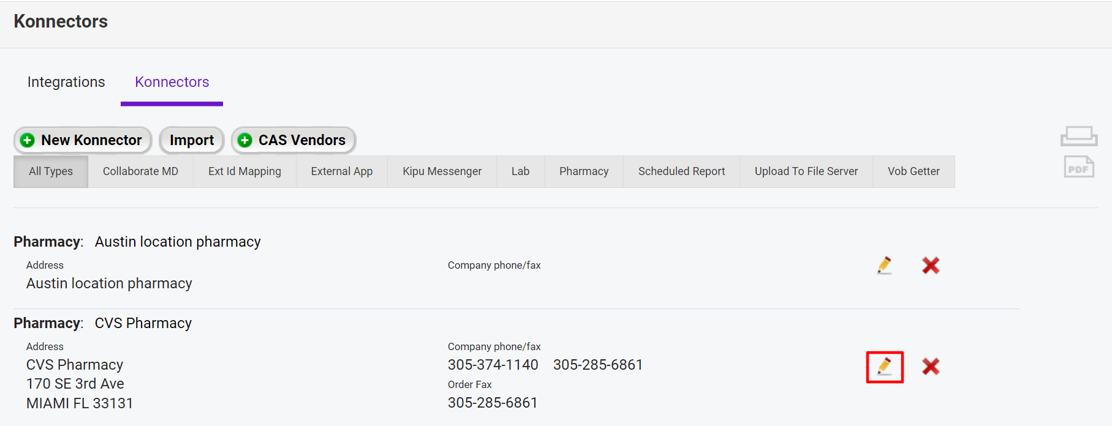
Task: Filter by Kipu Messenger type
Action: (442, 171)
